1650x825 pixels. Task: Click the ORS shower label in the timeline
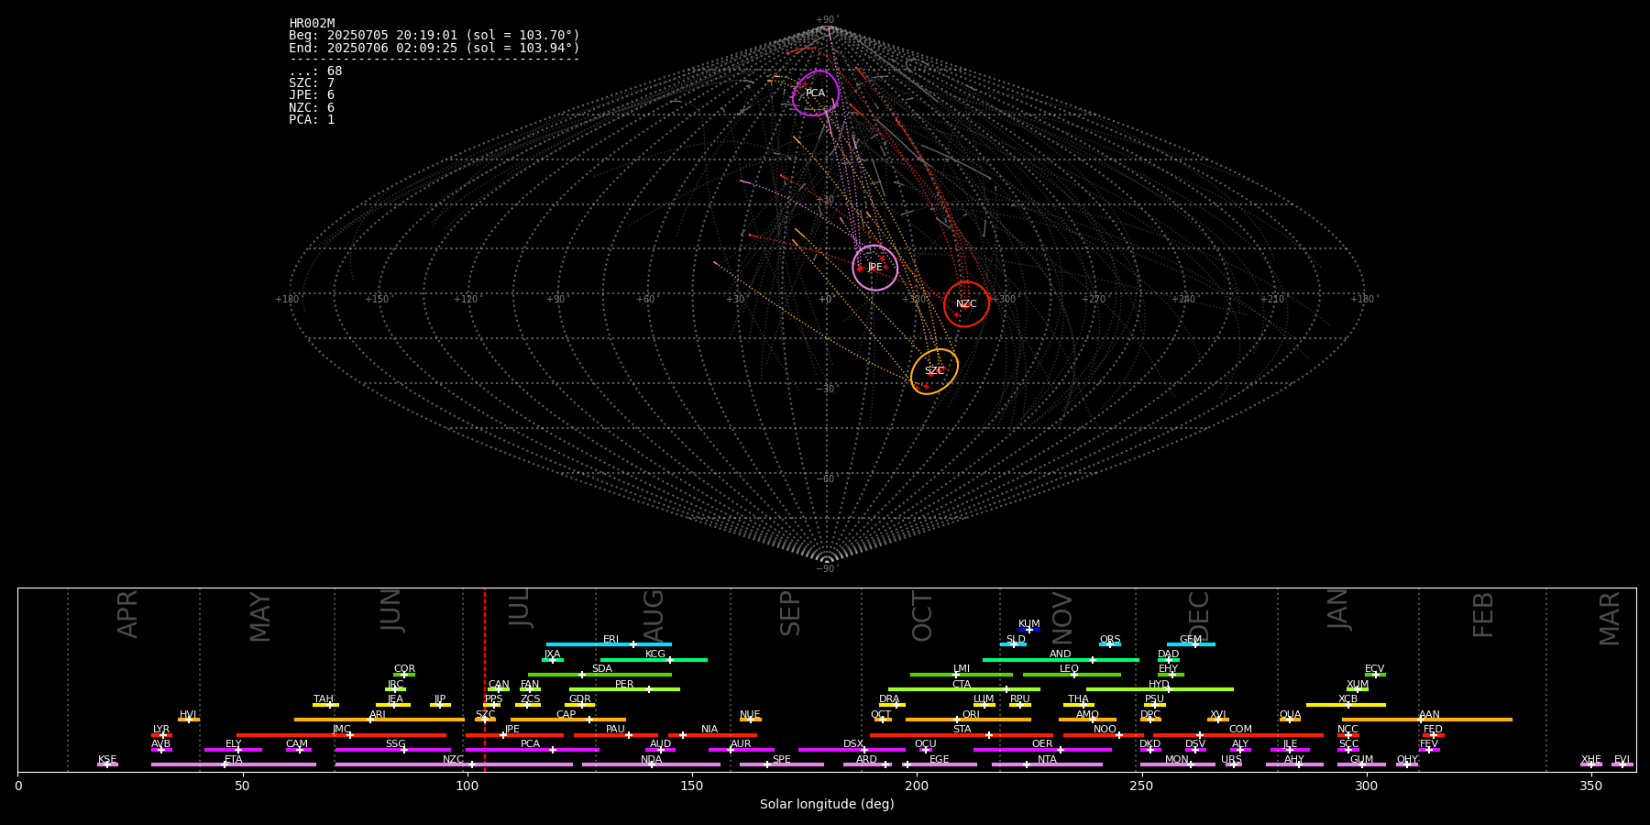click(1110, 640)
